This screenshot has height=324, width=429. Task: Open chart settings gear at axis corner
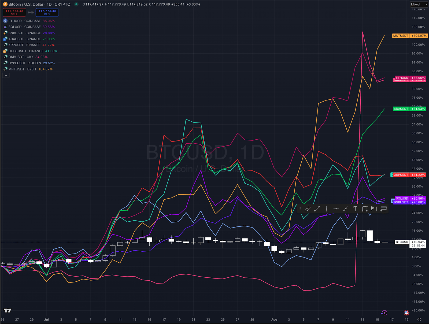(419, 319)
